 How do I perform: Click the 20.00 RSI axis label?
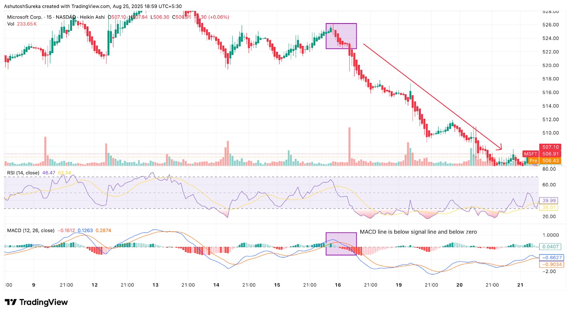549,216
